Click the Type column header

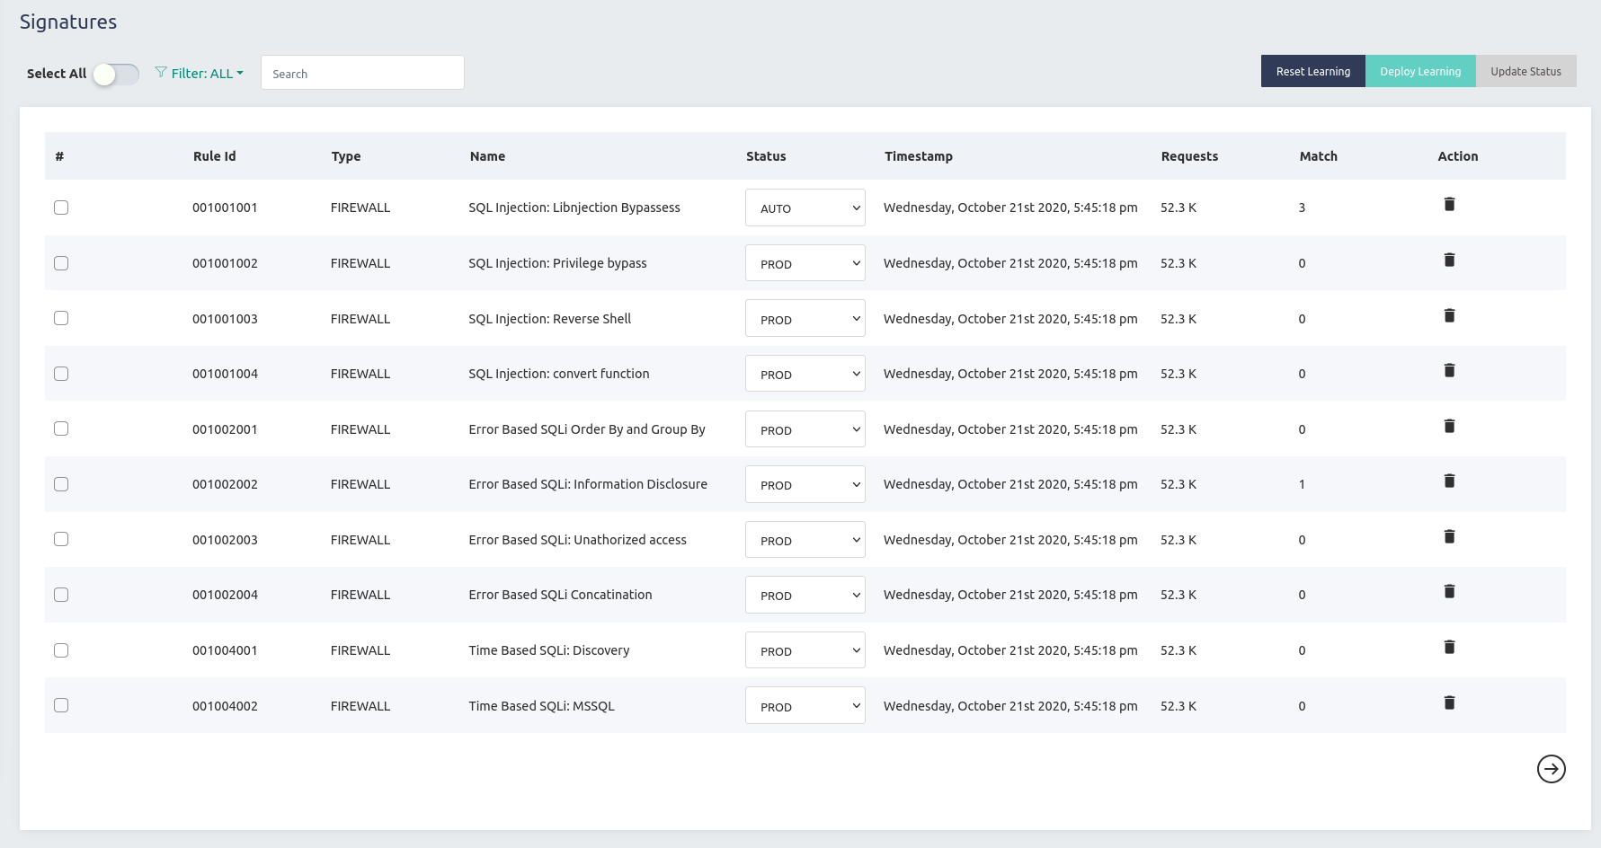click(346, 156)
